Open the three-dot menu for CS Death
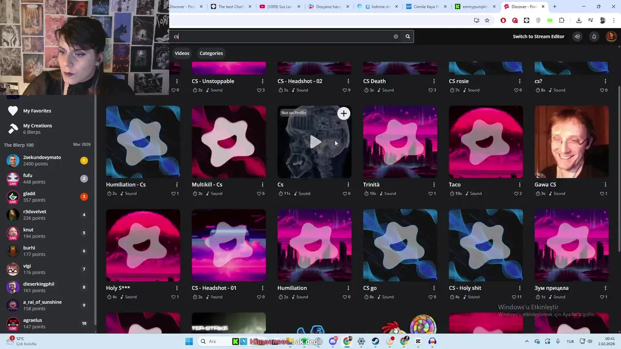Image resolution: width=621 pixels, height=349 pixels. 434,81
